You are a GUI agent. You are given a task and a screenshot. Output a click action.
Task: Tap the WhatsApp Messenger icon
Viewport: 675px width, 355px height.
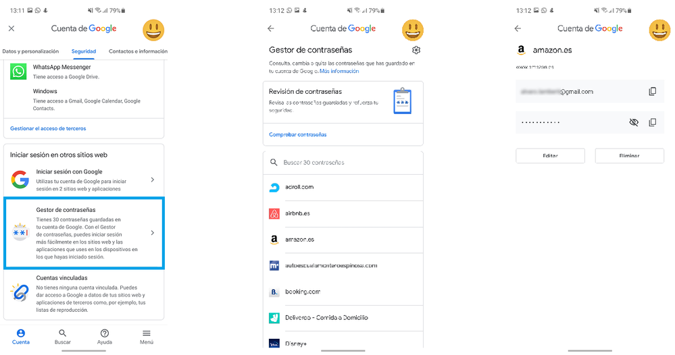pyautogui.click(x=18, y=72)
